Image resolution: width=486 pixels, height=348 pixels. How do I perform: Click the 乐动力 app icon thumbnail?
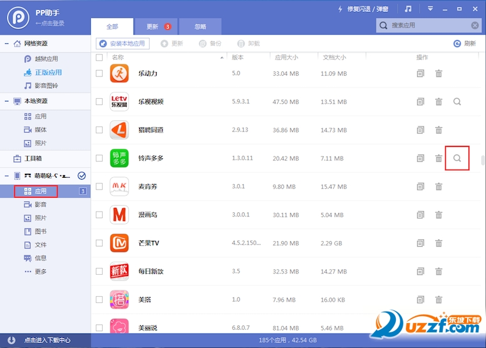pyautogui.click(x=120, y=73)
